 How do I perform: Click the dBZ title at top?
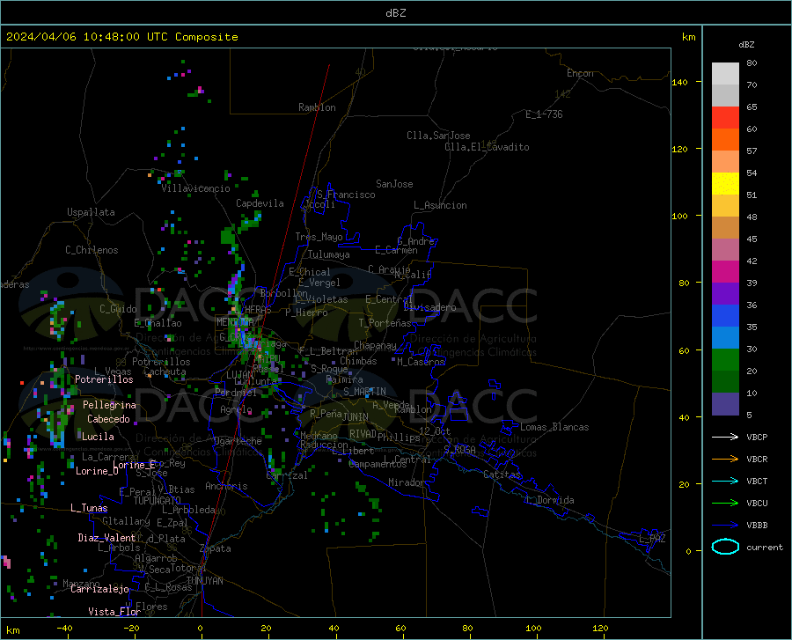tap(395, 13)
